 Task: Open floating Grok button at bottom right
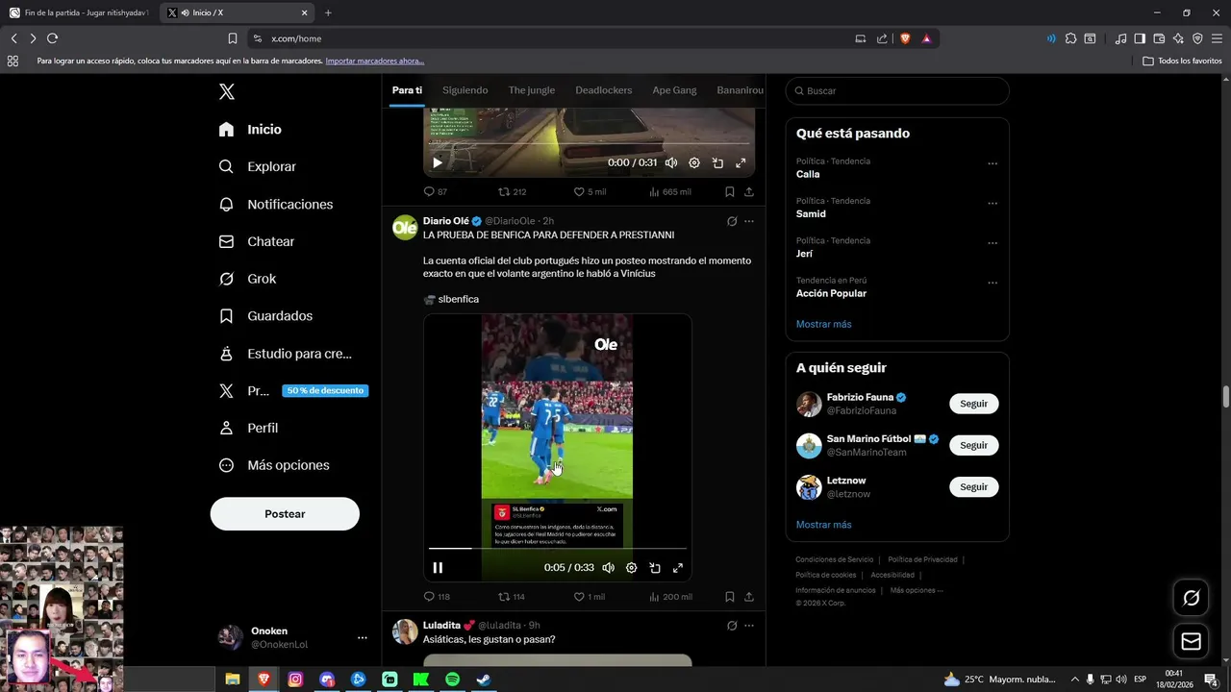[1191, 598]
